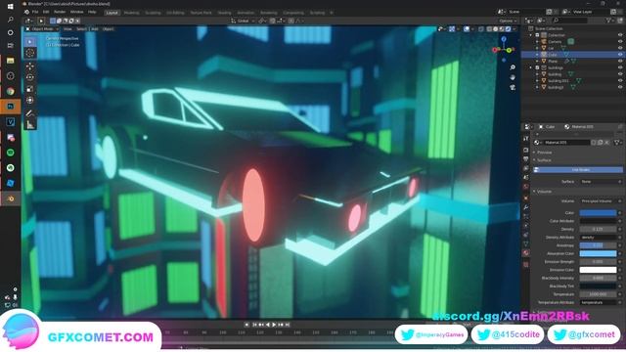Open the Physics properties tab
The width and height of the screenshot is (626, 352).
coord(526,226)
